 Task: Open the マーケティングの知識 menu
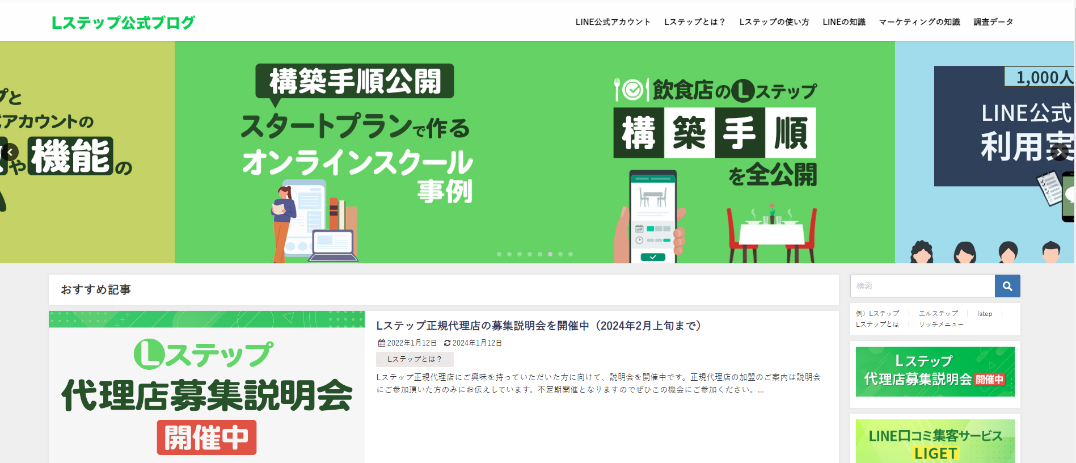919,22
